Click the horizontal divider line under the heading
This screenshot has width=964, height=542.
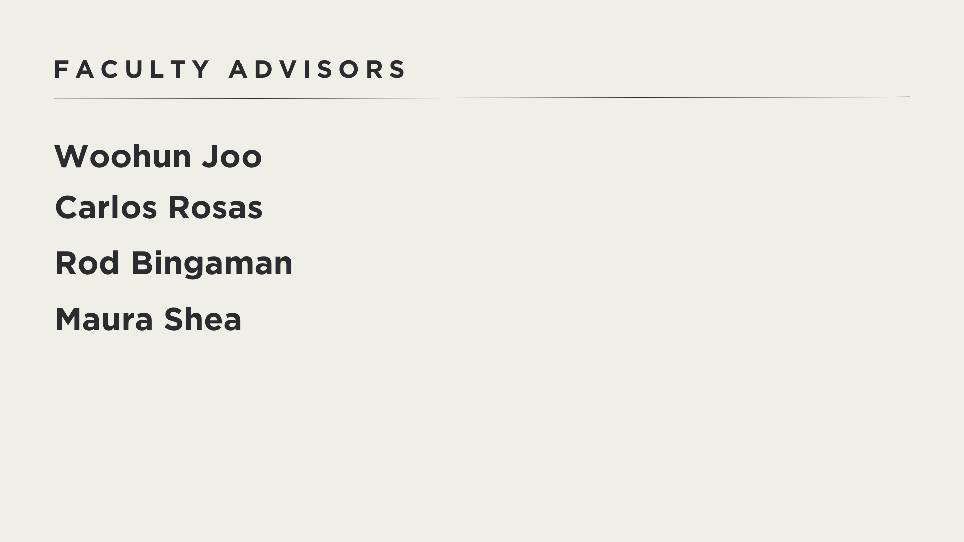482,98
